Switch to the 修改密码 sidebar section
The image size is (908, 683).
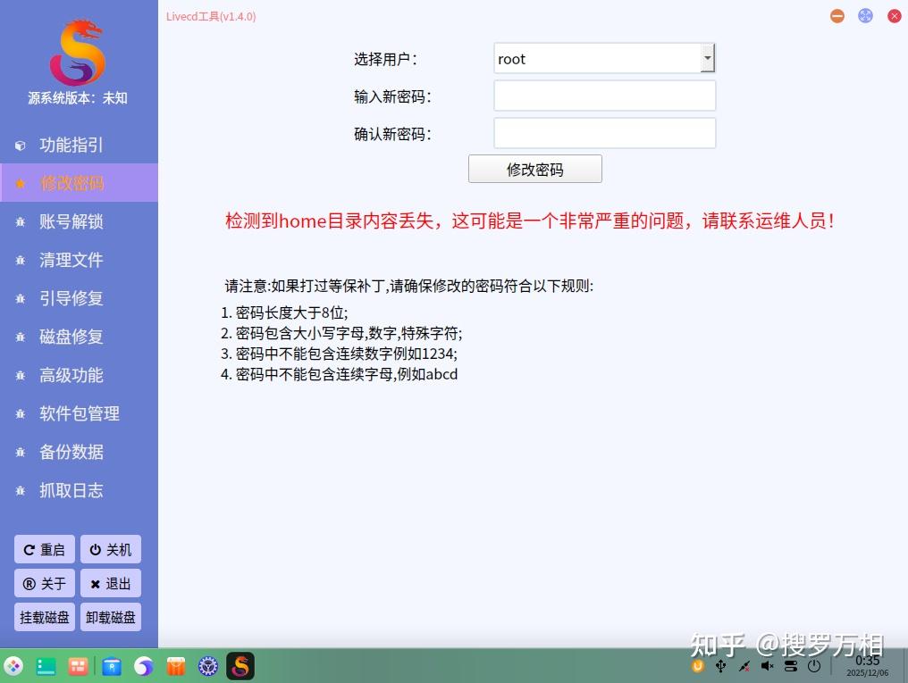(71, 182)
